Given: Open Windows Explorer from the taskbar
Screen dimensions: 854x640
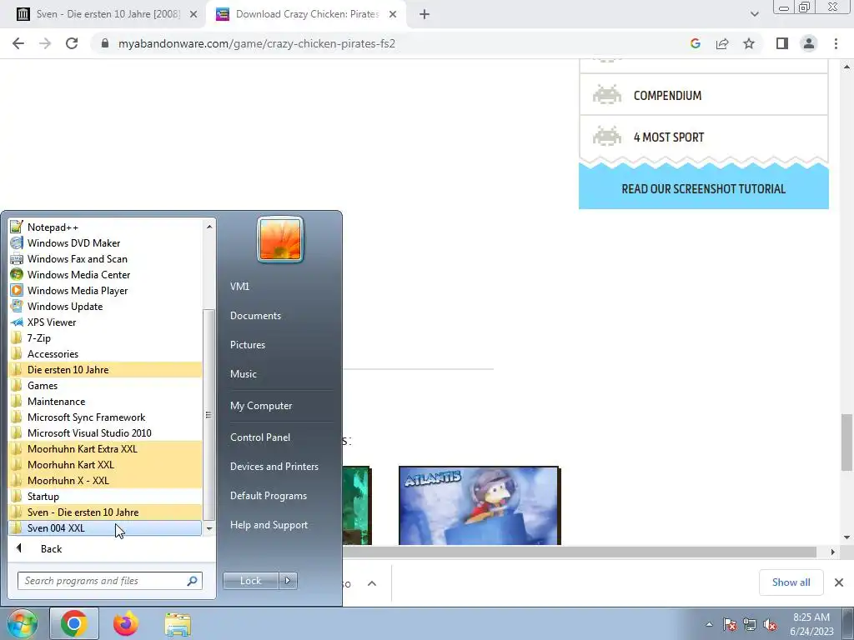Looking at the screenshot, I should [178, 623].
